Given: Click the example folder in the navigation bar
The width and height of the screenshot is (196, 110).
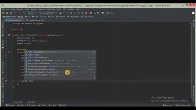Looking at the screenshot, I should (x=61, y=17).
